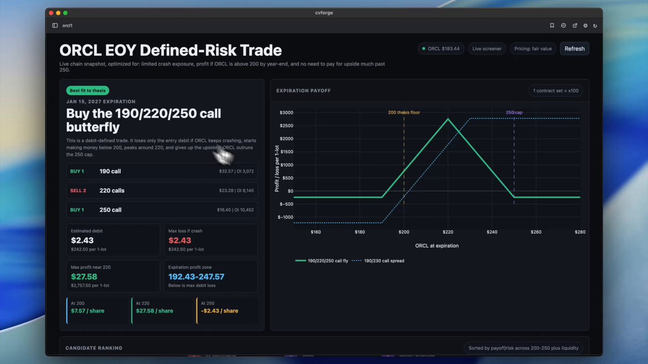Click the ORCL EOY Defined-Risk Trade title
648x364 pixels.
click(171, 50)
